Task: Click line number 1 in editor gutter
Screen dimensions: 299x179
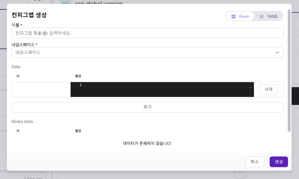Action: (x=81, y=85)
